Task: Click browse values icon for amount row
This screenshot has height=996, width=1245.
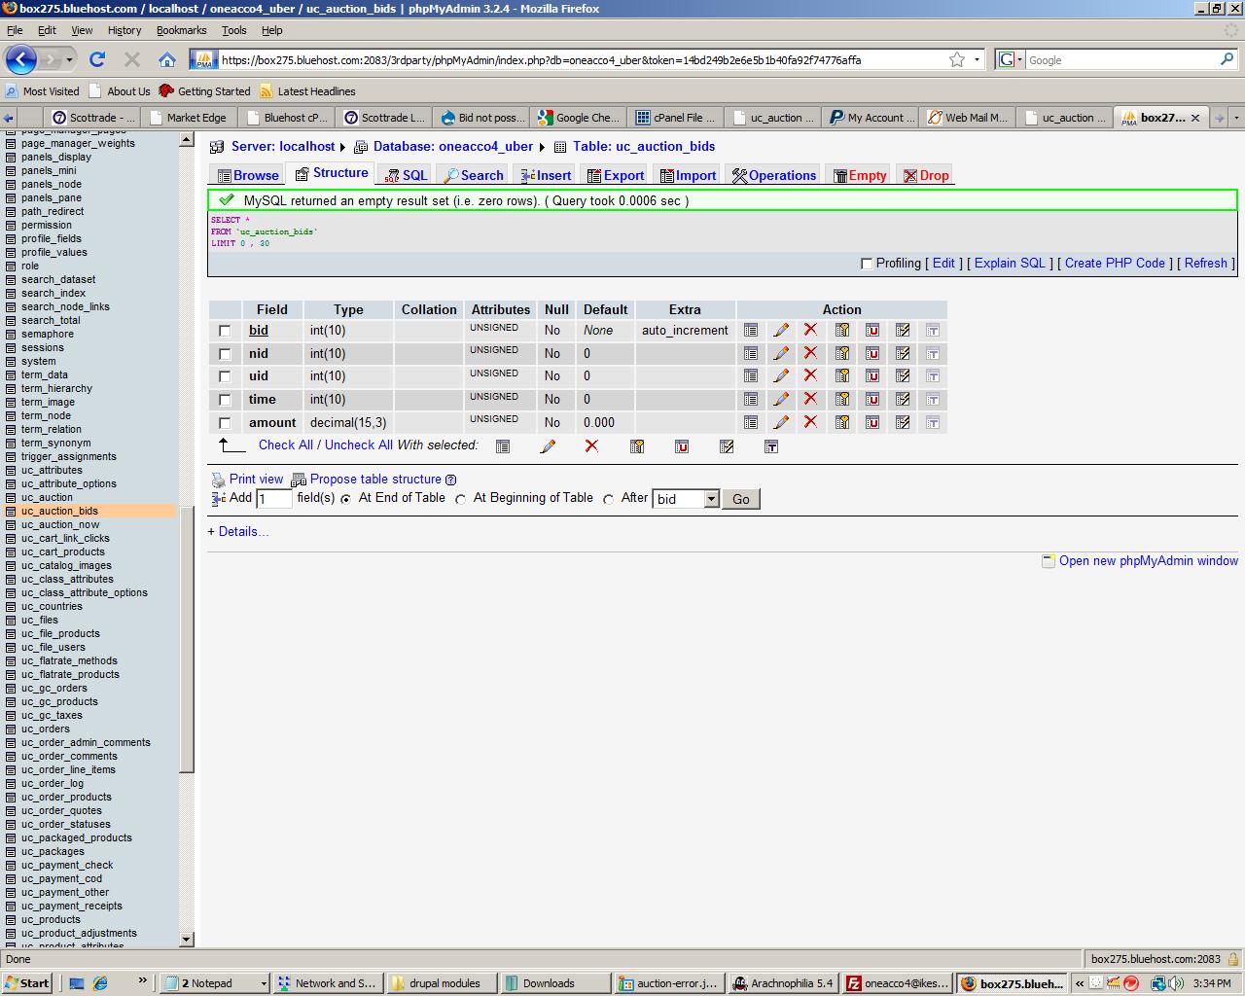Action: [751, 422]
